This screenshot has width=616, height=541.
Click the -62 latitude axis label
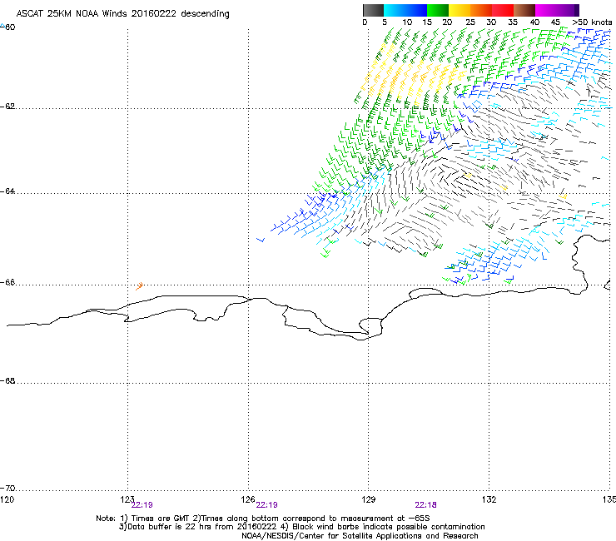7,107
